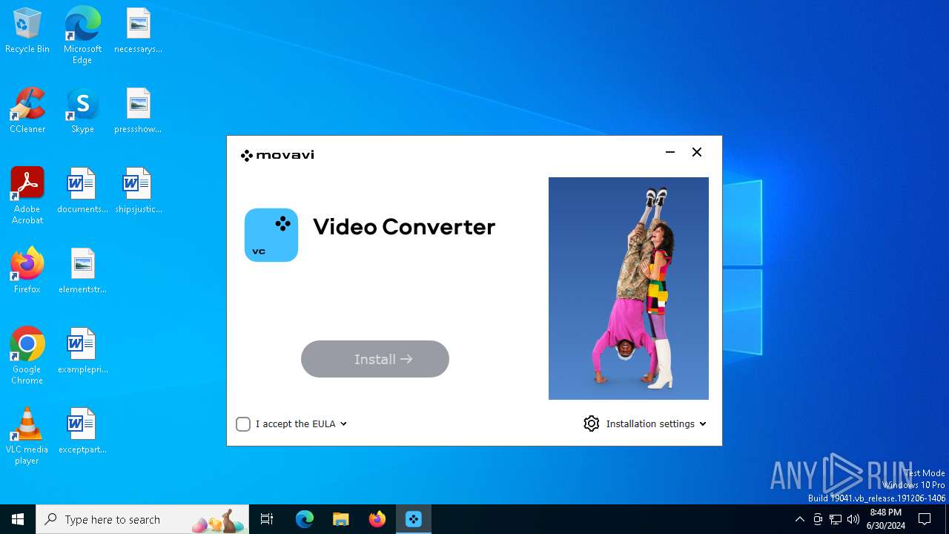Open Firefox desktop shortcut

(x=27, y=271)
